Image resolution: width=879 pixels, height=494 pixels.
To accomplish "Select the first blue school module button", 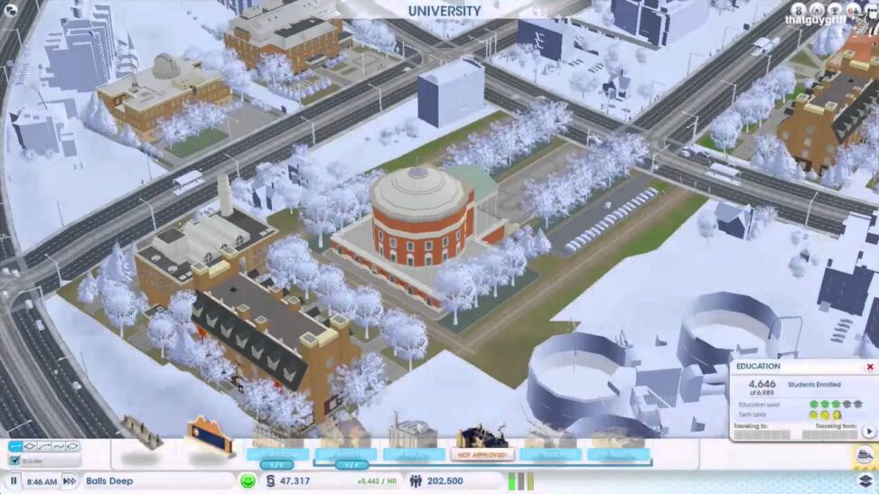I will tap(277, 454).
